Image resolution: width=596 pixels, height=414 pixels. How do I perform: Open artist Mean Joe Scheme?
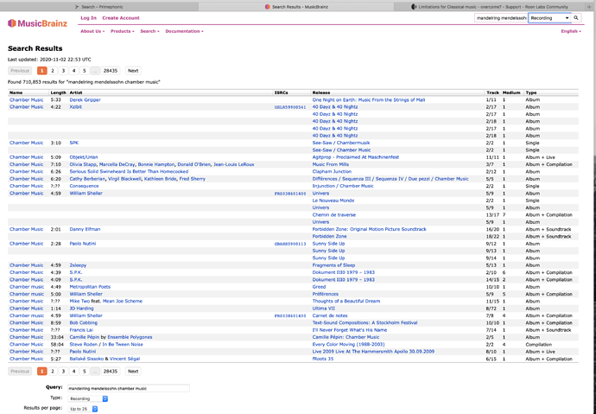123,301
